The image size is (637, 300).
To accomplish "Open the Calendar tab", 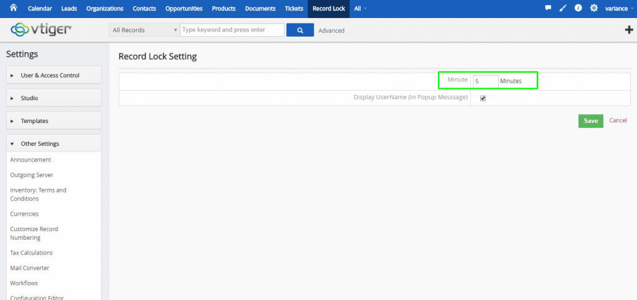I will point(40,9).
